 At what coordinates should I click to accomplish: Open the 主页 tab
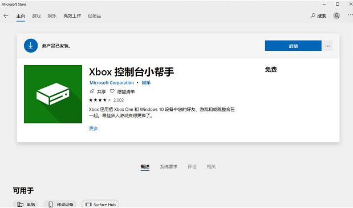coord(21,16)
